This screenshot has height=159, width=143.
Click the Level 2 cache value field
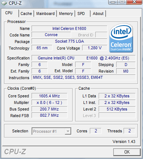tap(117, 109)
